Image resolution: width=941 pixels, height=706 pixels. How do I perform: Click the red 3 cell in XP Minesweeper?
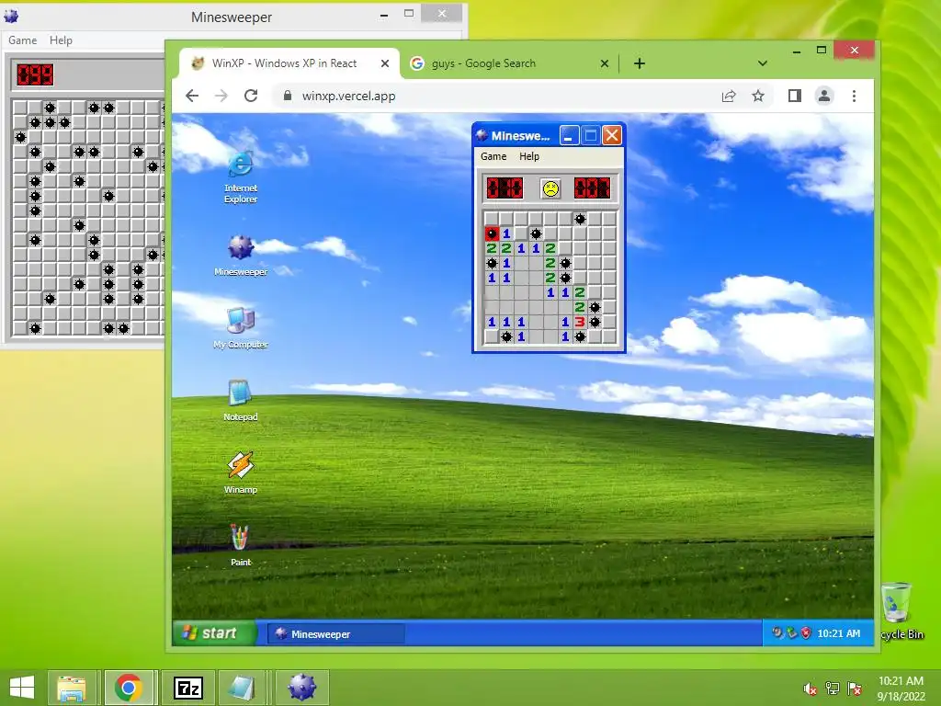pyautogui.click(x=580, y=322)
